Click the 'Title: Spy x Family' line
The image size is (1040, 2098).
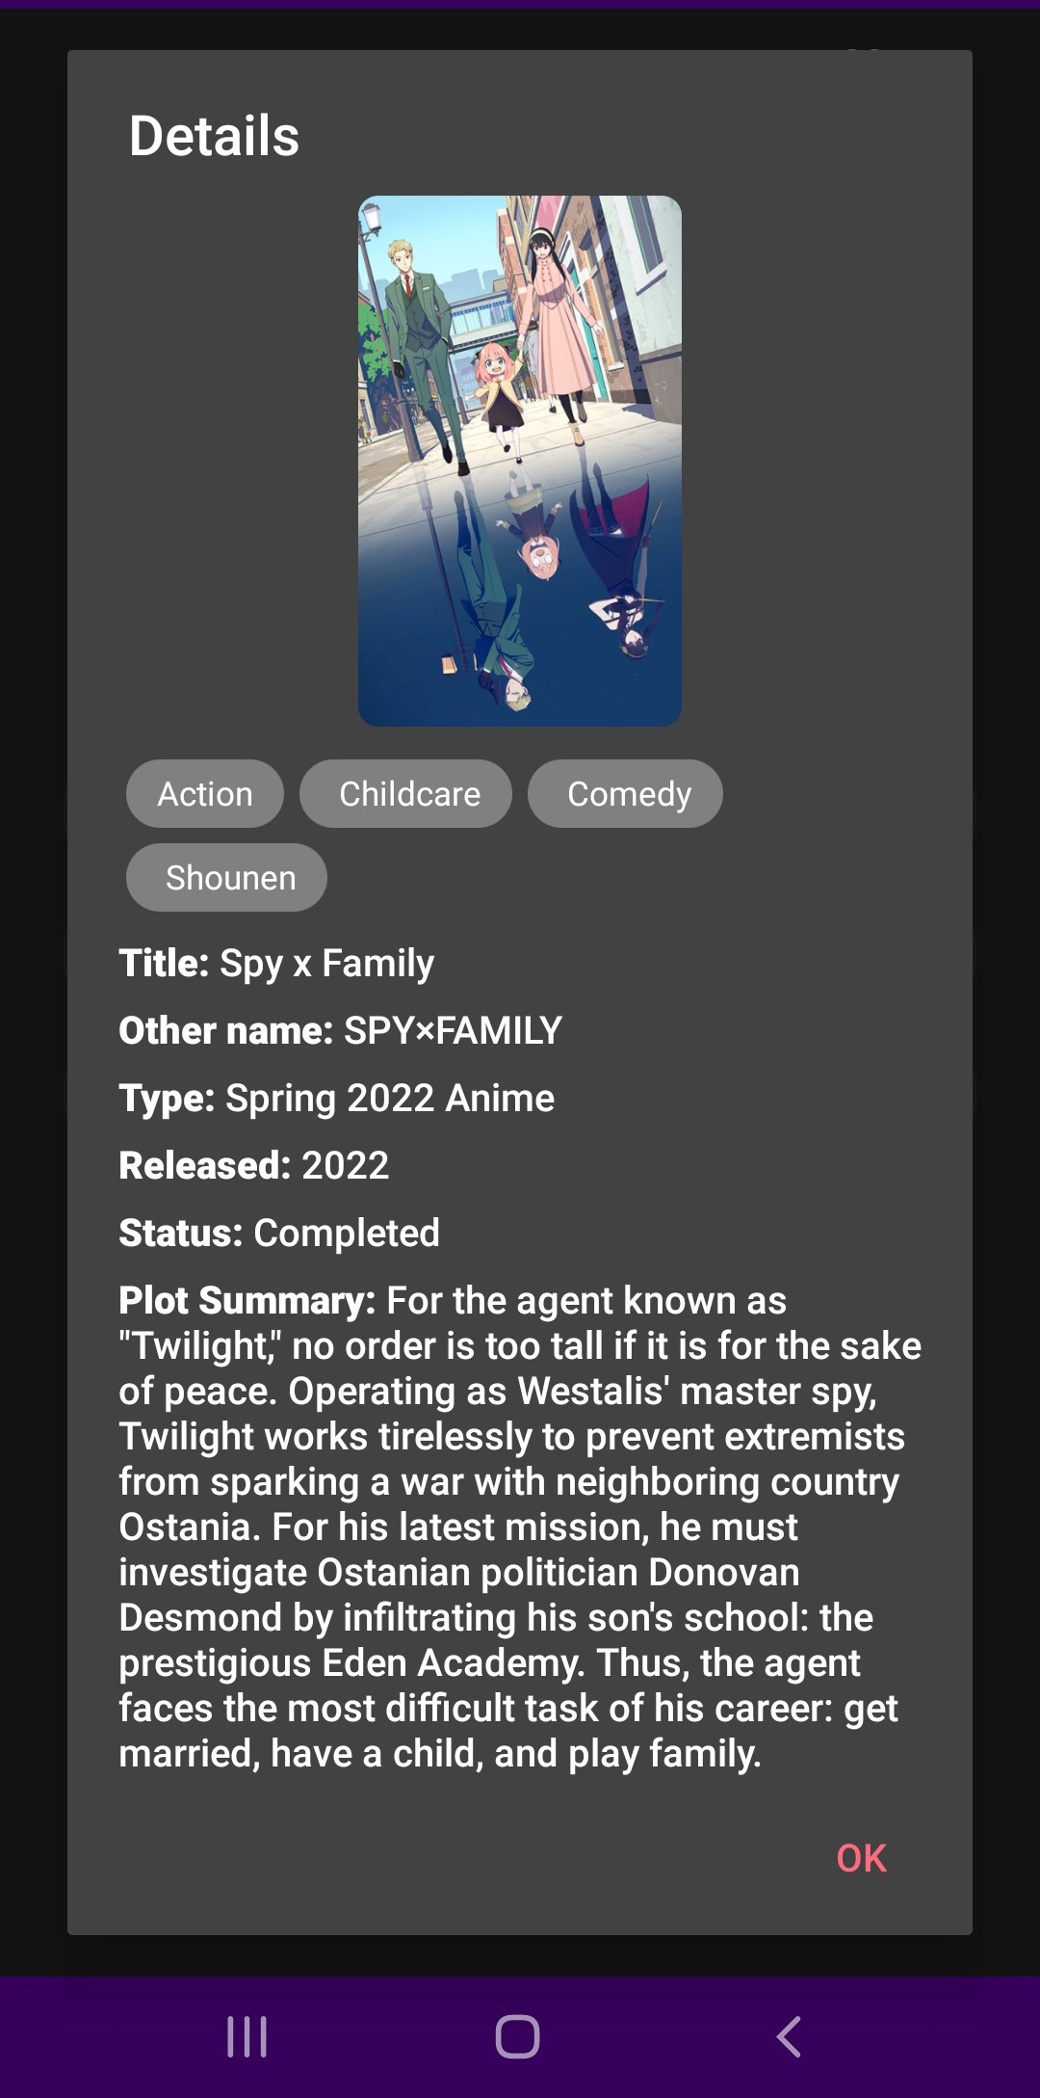[276, 963]
